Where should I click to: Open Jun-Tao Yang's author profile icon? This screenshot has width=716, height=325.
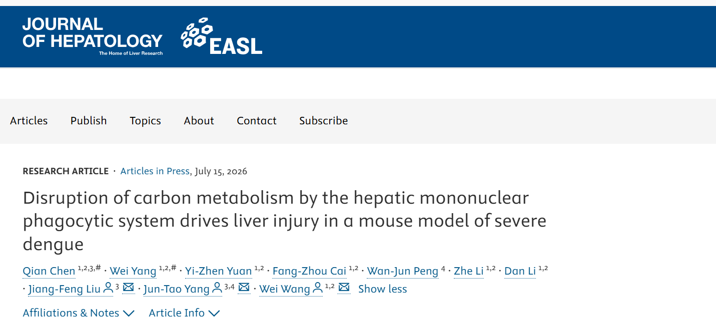[217, 288]
